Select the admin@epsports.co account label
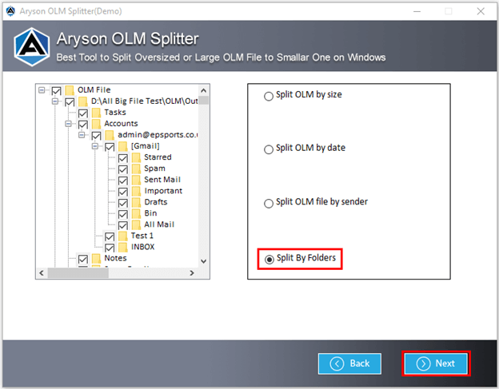499x389 pixels. [158, 135]
